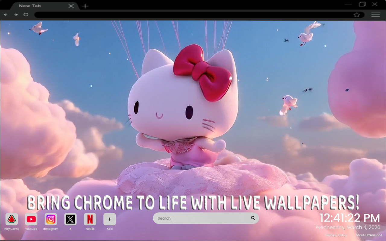Click the magnifier icon in the search box
This screenshot has width=386, height=241.
tap(253, 218)
